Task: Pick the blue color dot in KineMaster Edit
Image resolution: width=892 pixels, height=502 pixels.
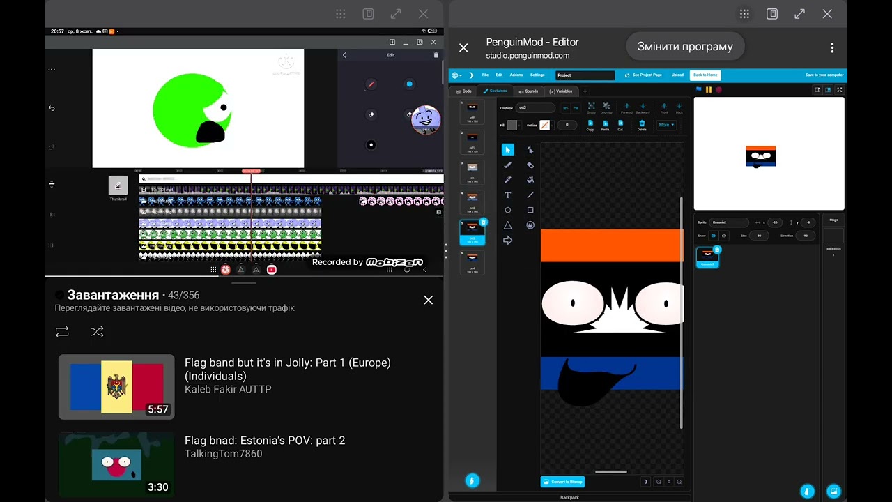Action: point(410,84)
